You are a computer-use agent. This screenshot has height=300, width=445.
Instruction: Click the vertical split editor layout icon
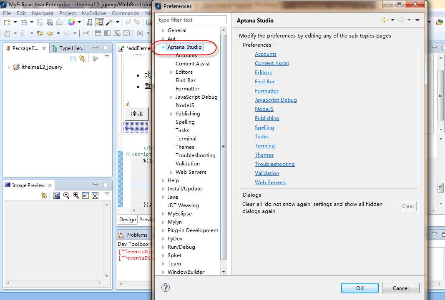[x=107, y=33]
